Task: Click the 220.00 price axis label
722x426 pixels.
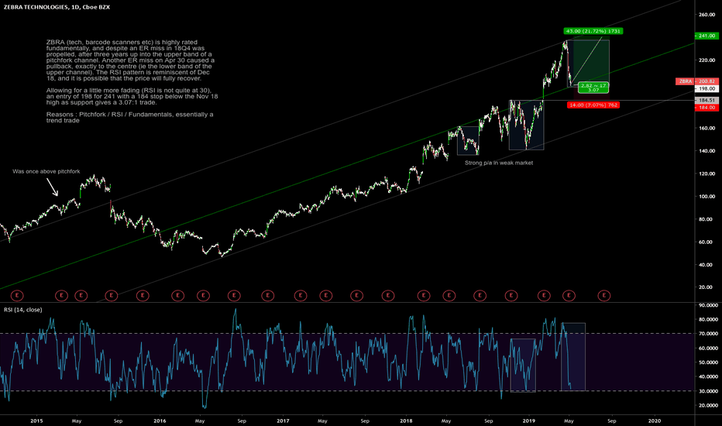Action: [707, 60]
